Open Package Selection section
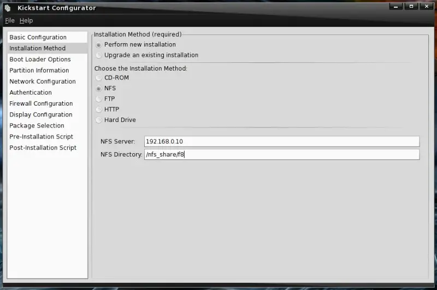 pyautogui.click(x=48, y=126)
